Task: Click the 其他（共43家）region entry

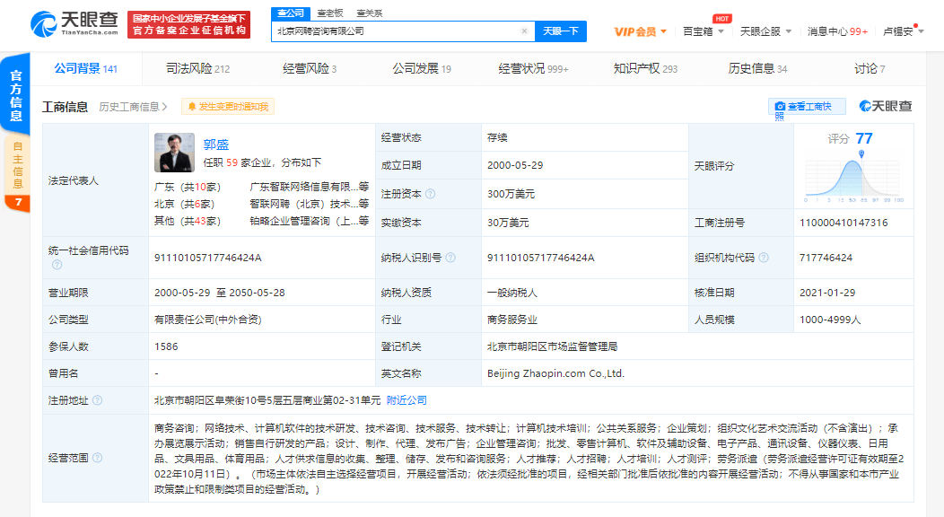Action: click(188, 221)
